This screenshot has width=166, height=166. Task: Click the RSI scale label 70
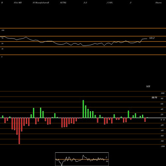click(x=2, y=38)
